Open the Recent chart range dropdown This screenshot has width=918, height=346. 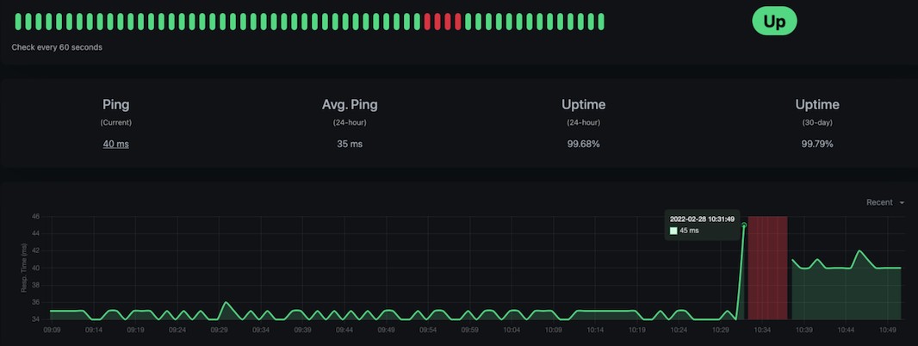point(885,202)
